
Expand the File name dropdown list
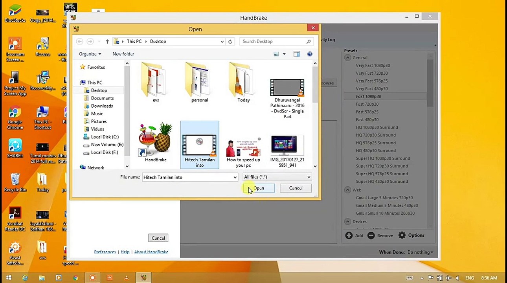(x=235, y=177)
